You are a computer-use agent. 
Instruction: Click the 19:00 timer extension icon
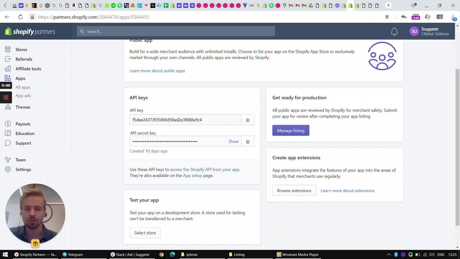point(416,17)
